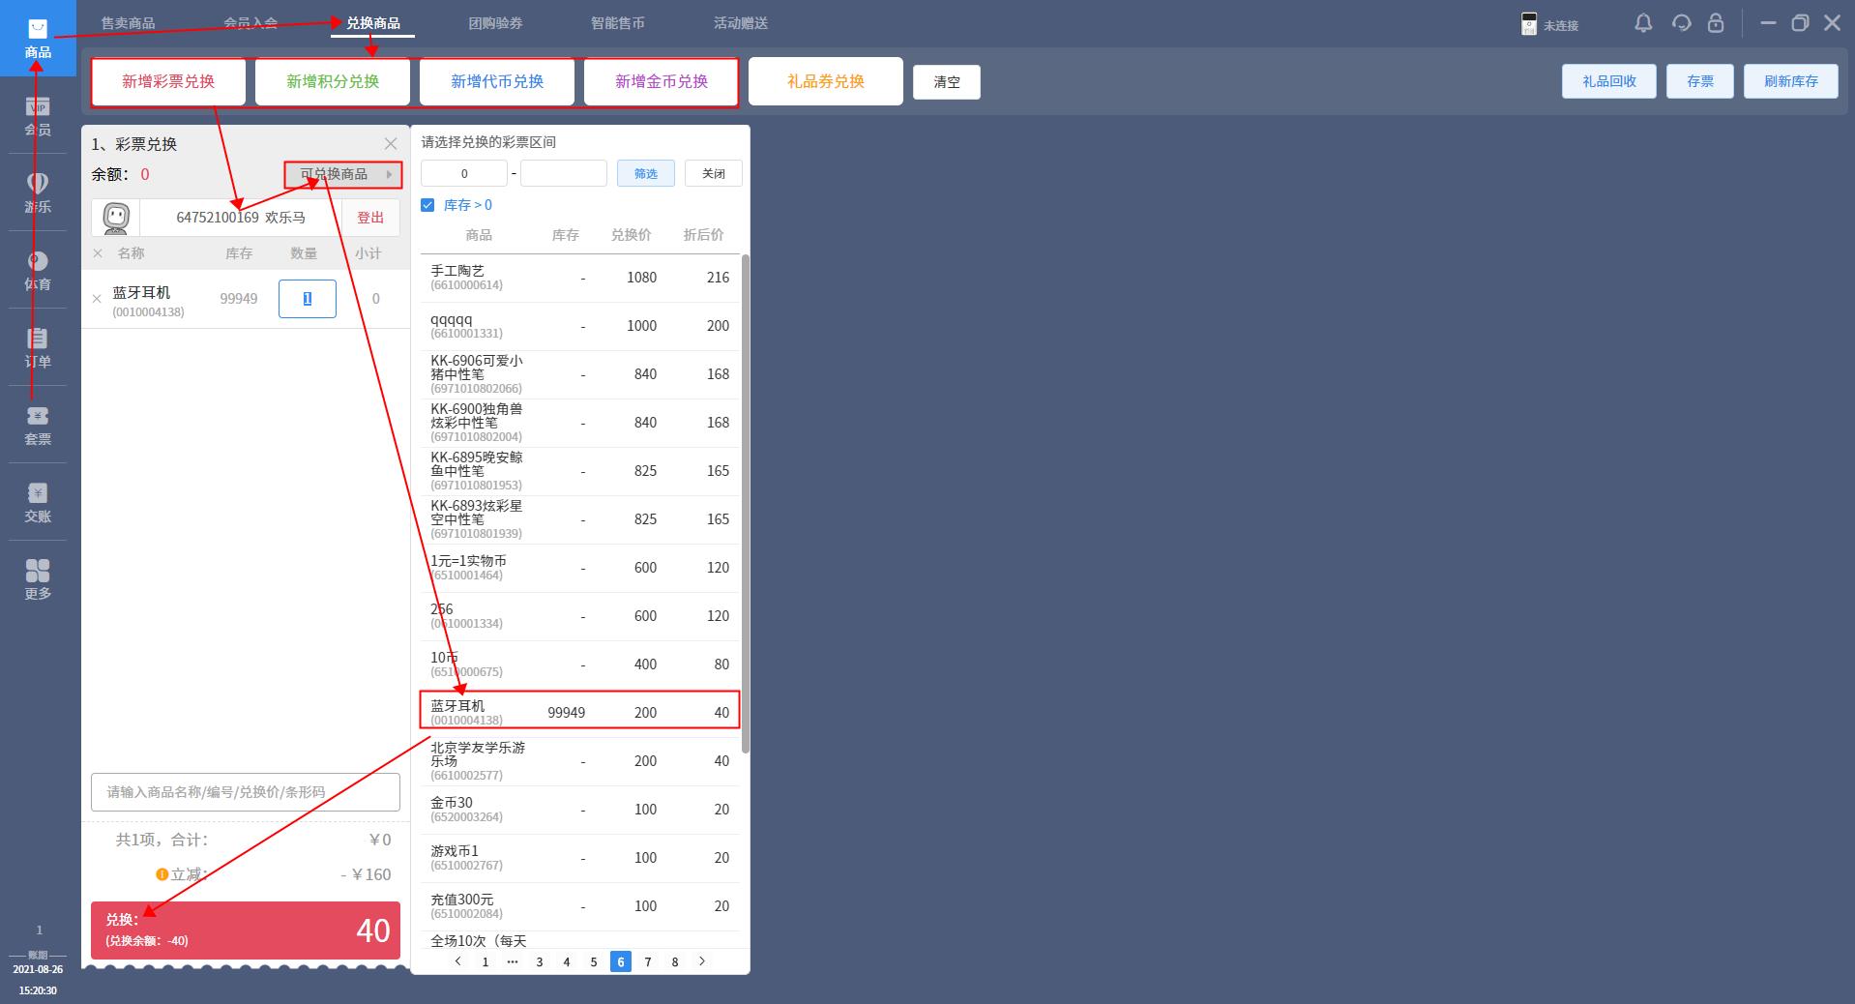1855x1004 pixels.
Task: Go to page 7
Action: [x=648, y=961]
